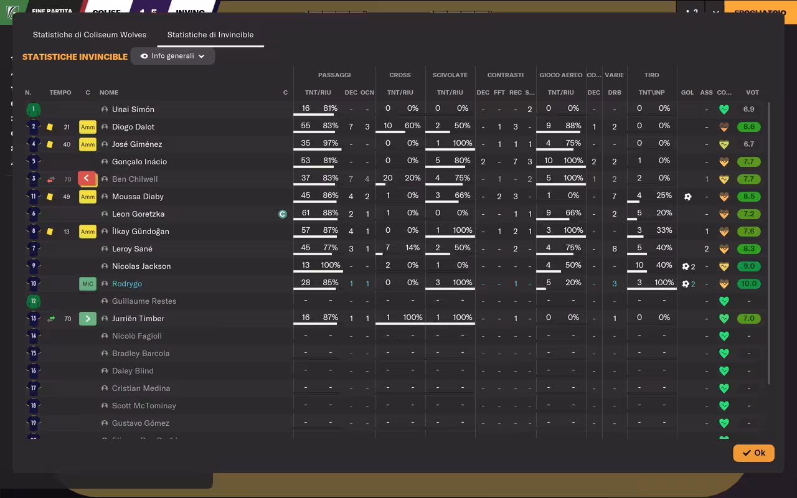Click Unai Simón's goalkeeper shirt number icon
The image size is (797, 498).
click(x=33, y=110)
